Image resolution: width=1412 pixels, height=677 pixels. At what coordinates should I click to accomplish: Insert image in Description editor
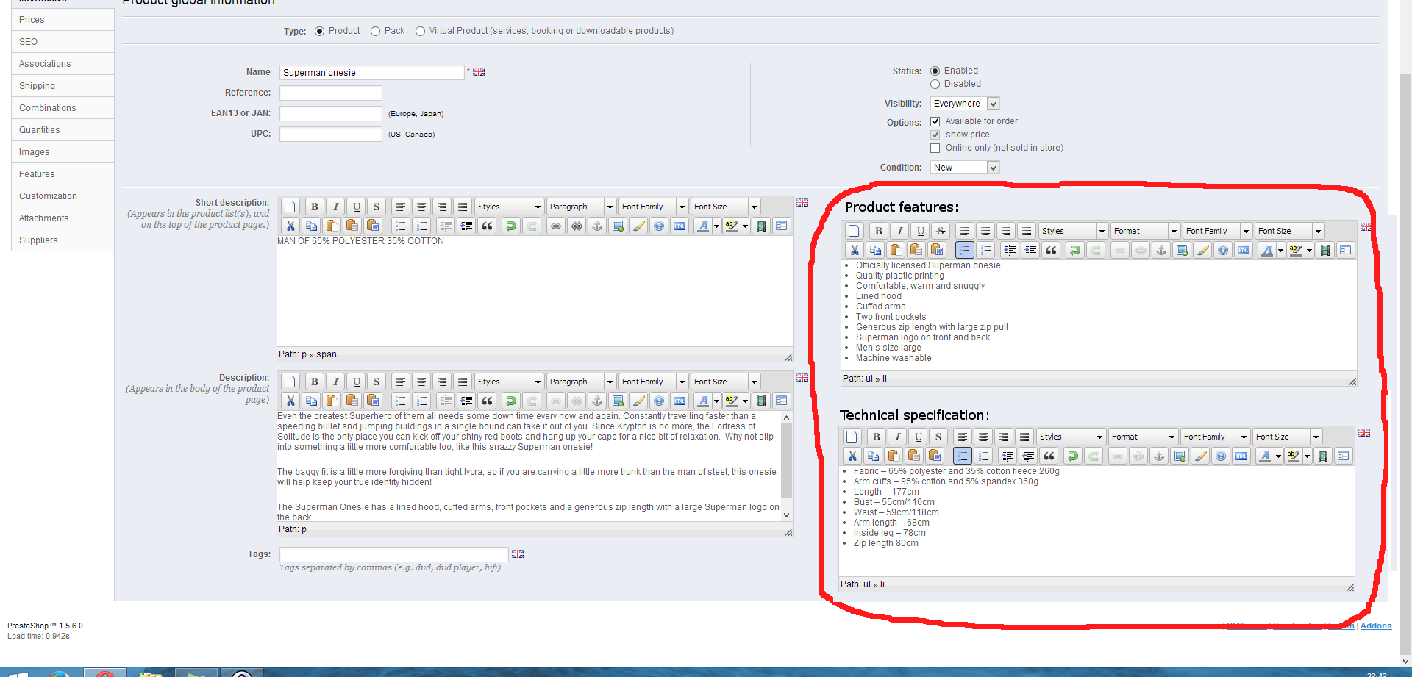[x=618, y=401]
